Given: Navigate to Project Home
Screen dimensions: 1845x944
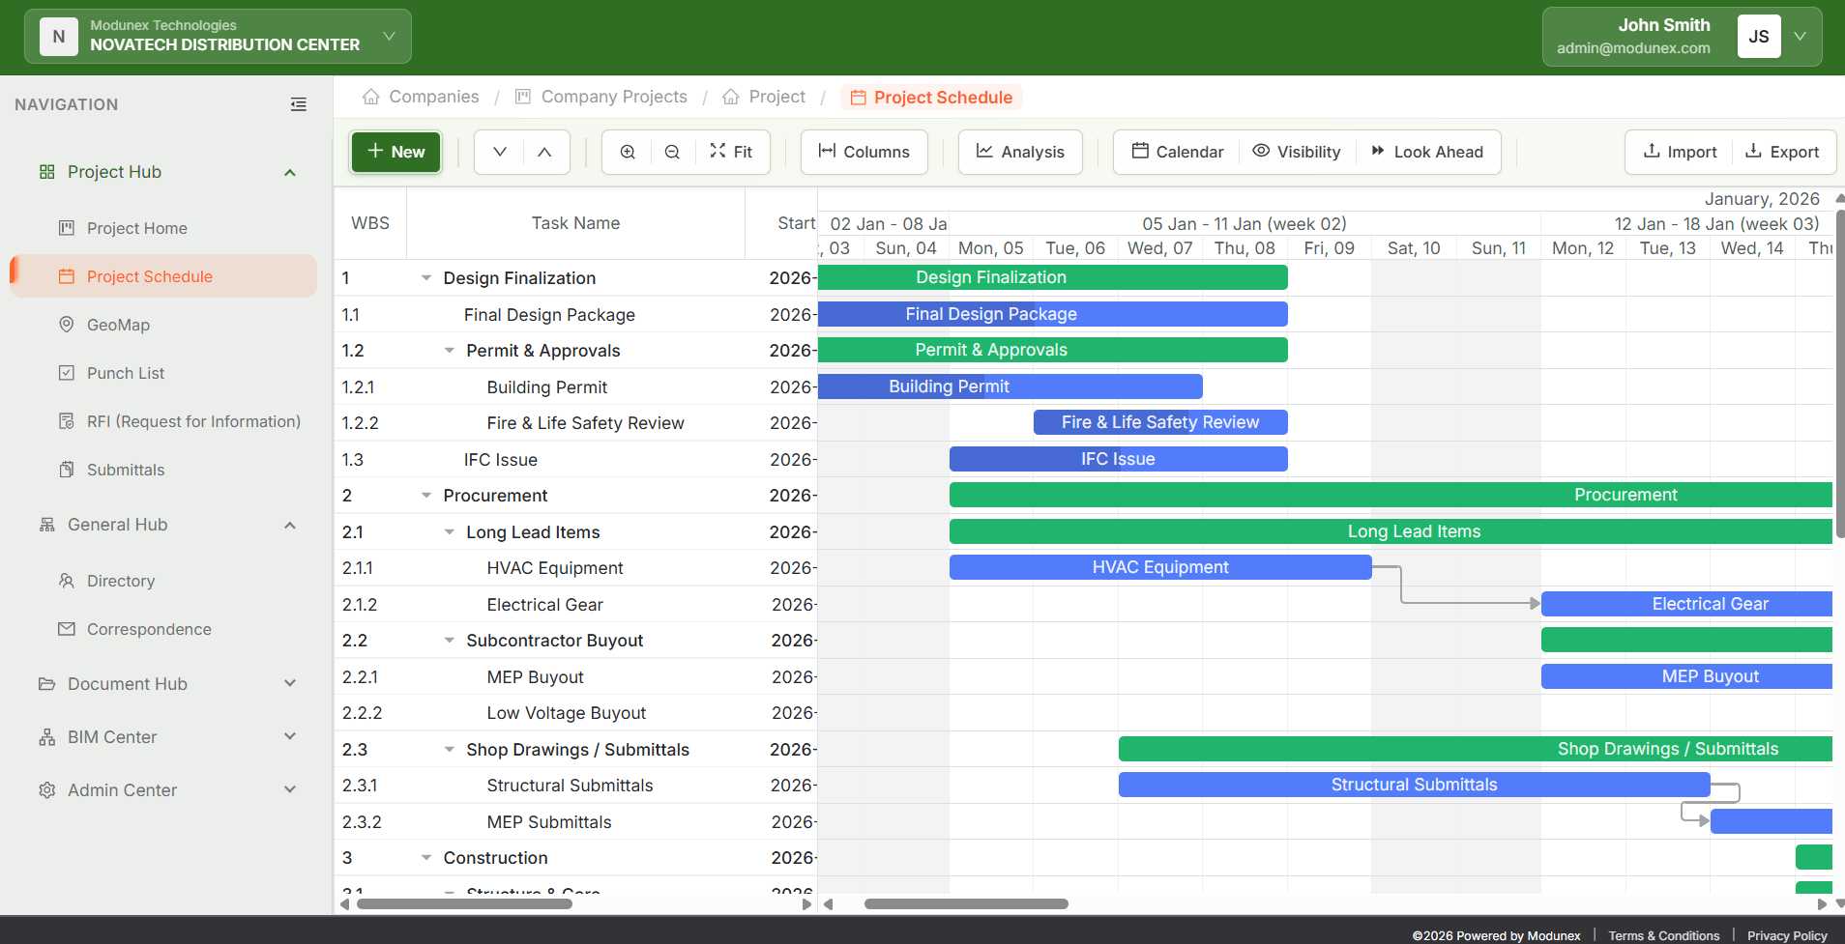Looking at the screenshot, I should (x=136, y=228).
